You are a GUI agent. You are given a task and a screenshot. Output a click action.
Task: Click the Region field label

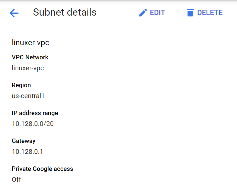tap(21, 85)
